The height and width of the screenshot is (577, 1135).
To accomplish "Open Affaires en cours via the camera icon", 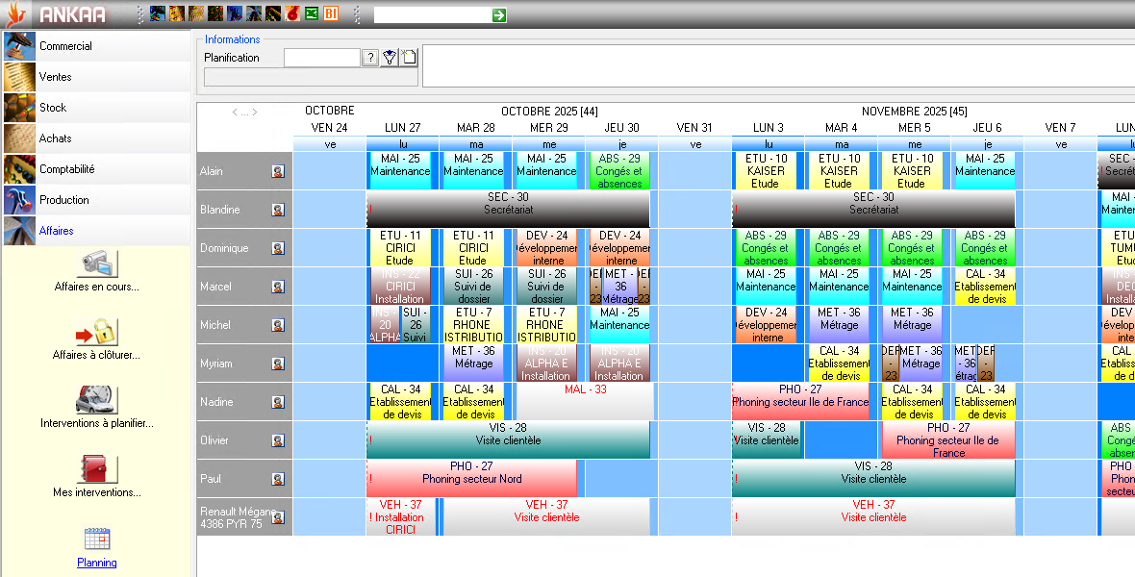I will pyautogui.click(x=97, y=263).
